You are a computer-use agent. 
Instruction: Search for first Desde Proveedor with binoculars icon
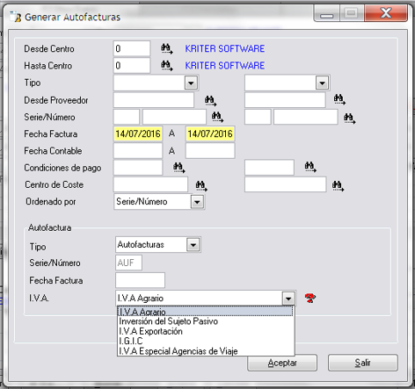[x=210, y=101]
